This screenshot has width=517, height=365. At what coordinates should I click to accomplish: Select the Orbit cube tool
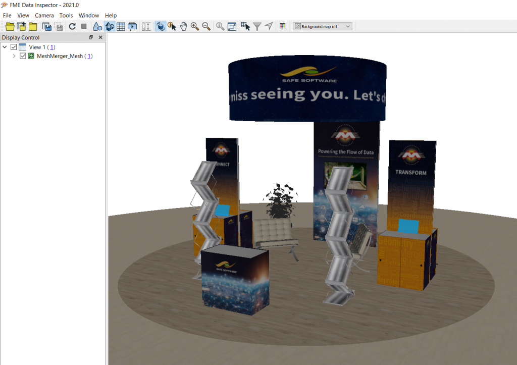coord(161,26)
